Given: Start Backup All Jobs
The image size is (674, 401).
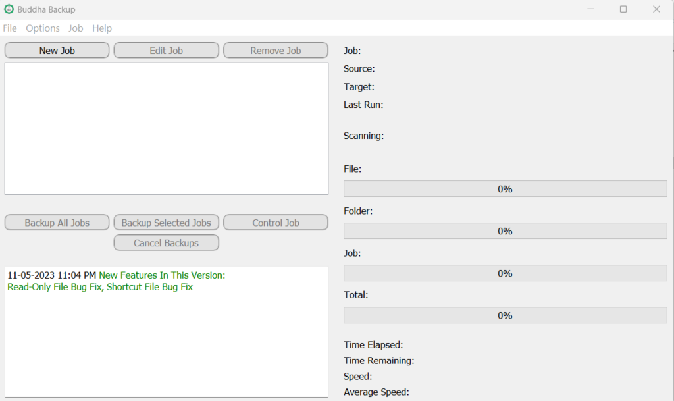Looking at the screenshot, I should point(57,223).
